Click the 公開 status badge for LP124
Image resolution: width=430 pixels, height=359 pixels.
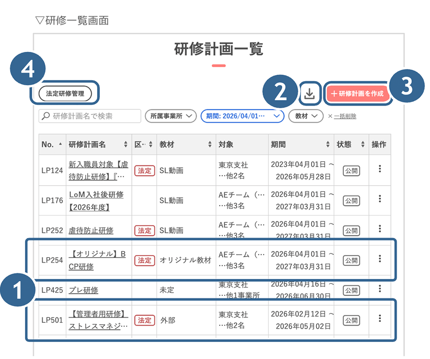351,171
